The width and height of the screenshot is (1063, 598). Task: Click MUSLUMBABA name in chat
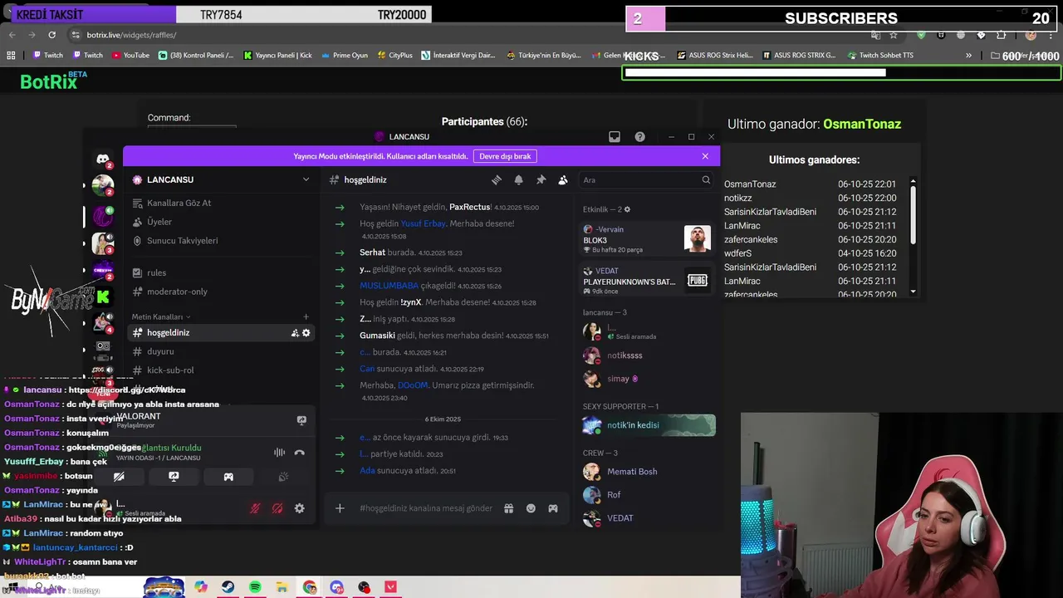point(389,286)
